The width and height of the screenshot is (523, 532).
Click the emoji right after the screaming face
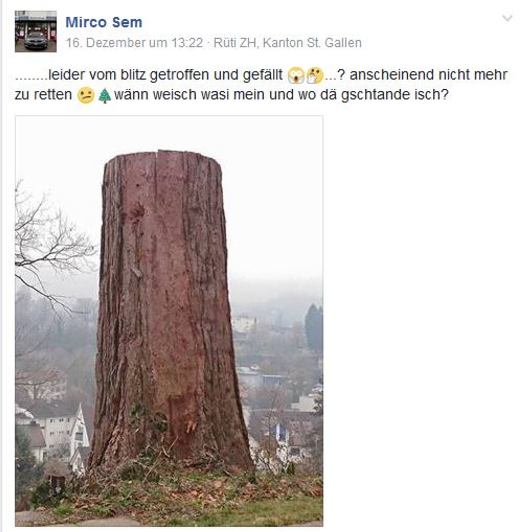point(315,76)
